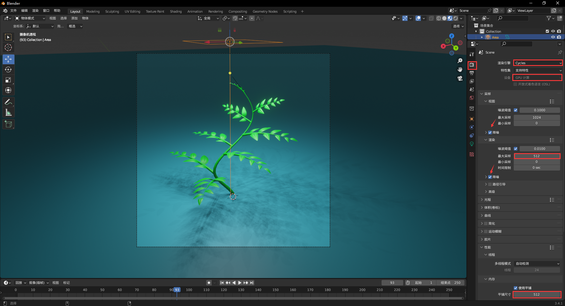Enable the 简化 checkbox
This screenshot has height=306, width=565.
pos(486,224)
